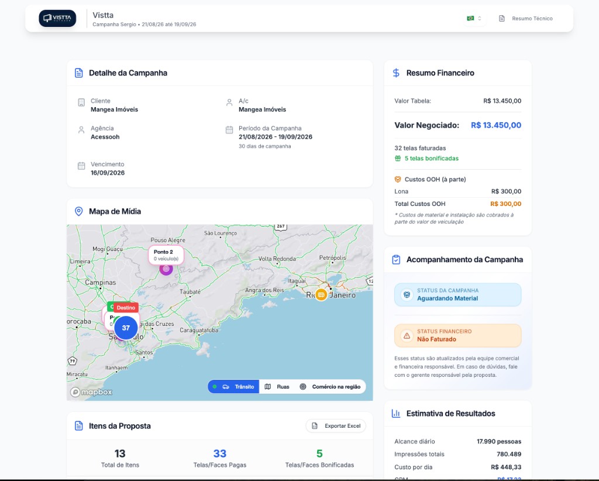Click the Período da Campanha calendar icon
The image size is (599, 481).
(x=229, y=130)
